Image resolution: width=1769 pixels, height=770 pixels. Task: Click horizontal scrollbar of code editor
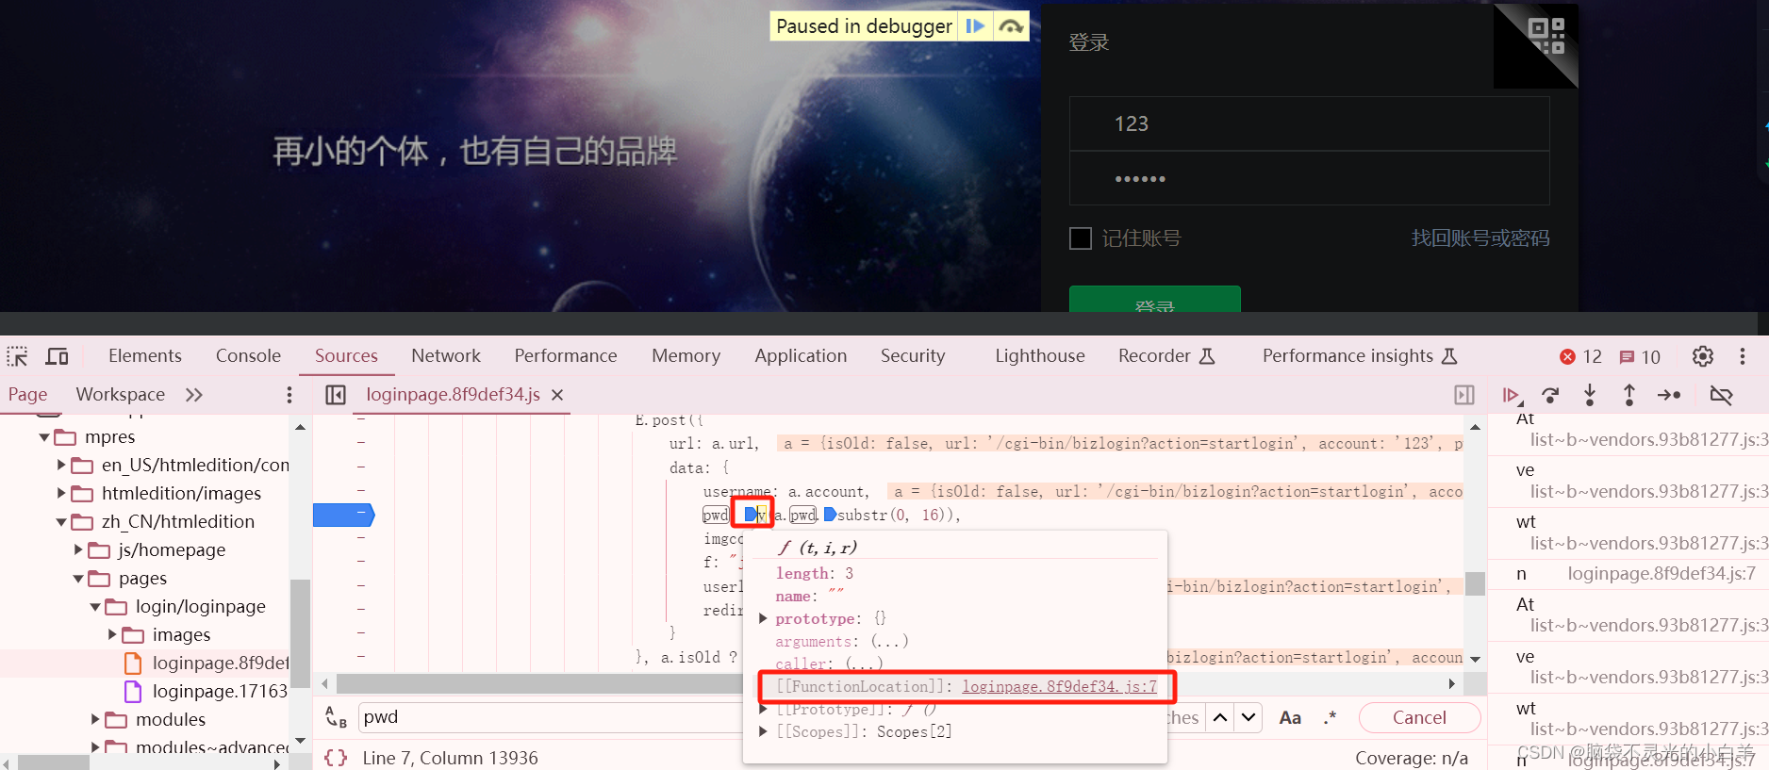887,683
